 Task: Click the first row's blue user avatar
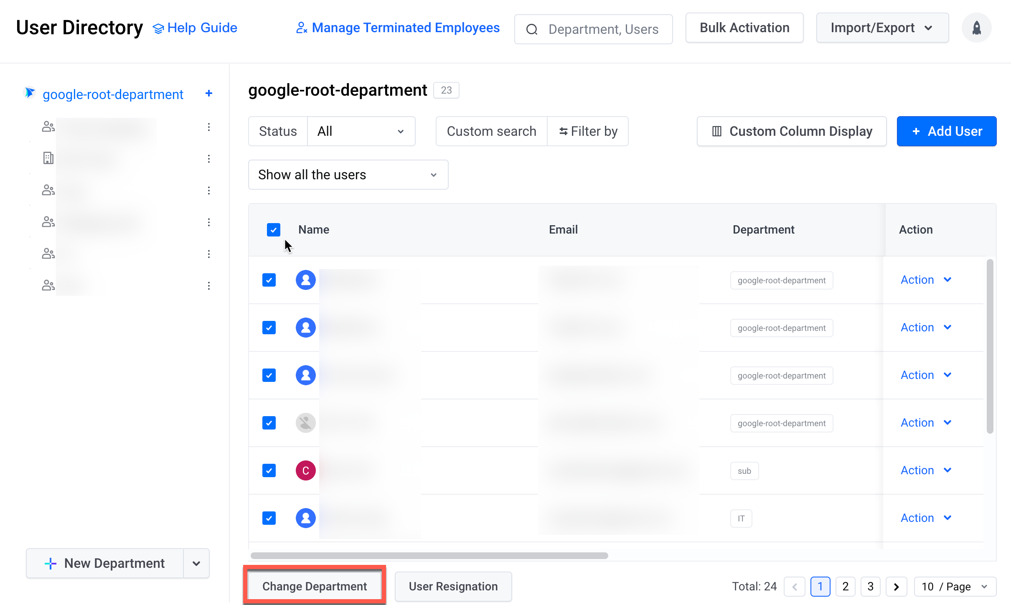306,280
